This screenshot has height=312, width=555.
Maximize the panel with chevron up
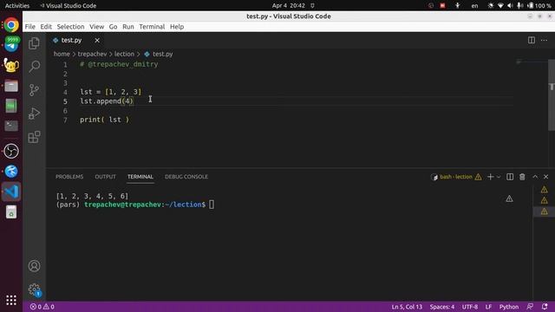[x=535, y=177]
